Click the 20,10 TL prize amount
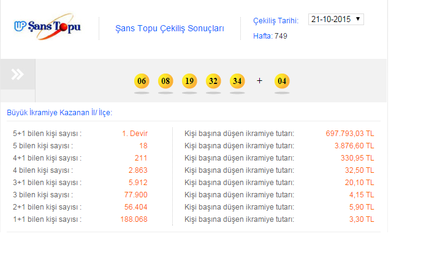The width and height of the screenshot is (437, 258). (360, 183)
